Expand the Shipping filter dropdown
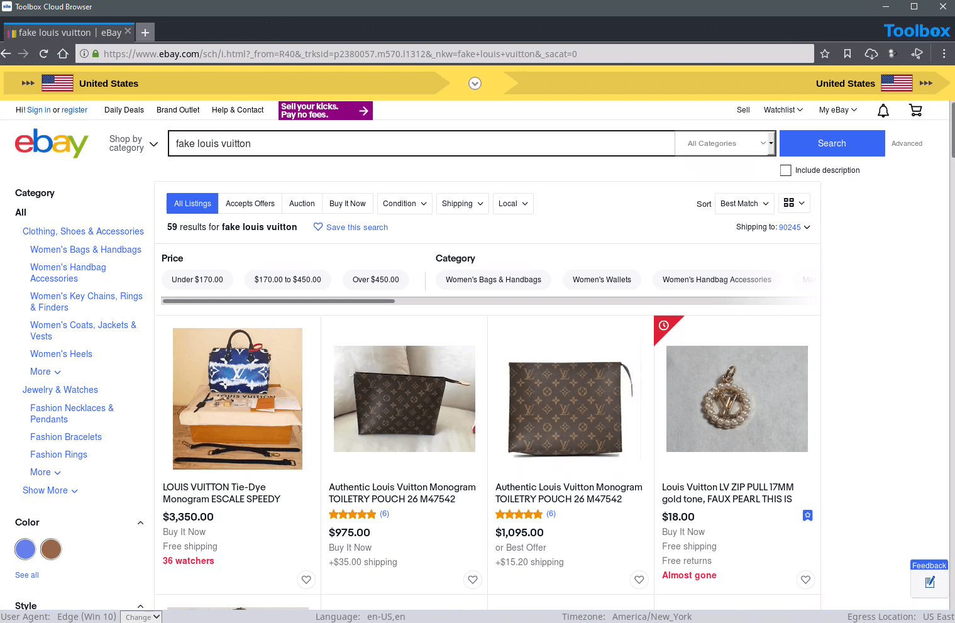This screenshot has width=955, height=623. point(463,204)
